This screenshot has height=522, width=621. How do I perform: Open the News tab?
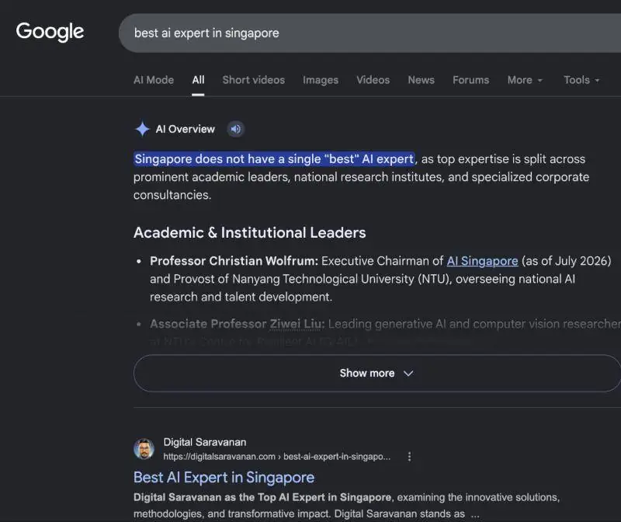(x=421, y=80)
